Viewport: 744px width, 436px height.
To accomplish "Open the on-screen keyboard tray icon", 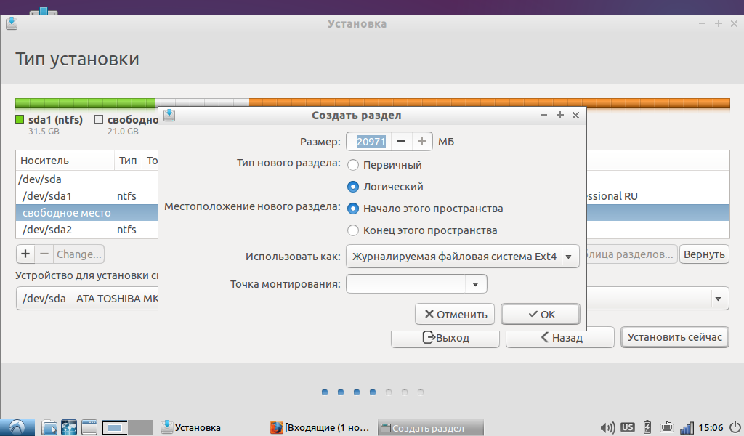I will click(x=667, y=427).
